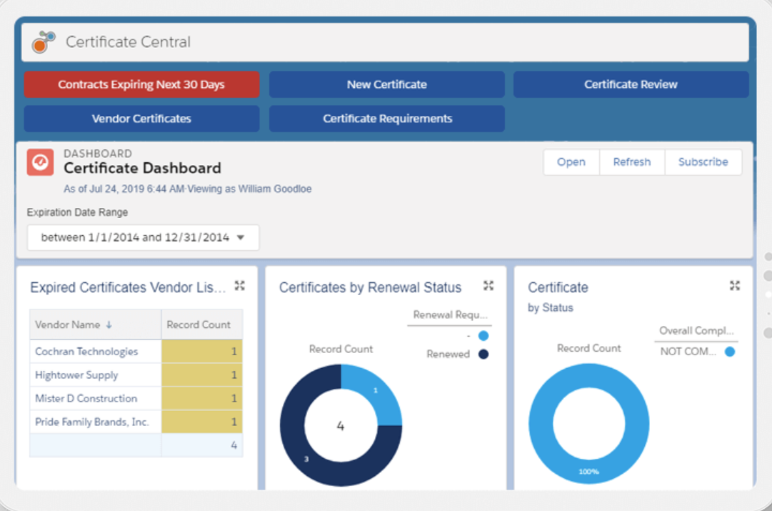Click the 100% donut chart segment
The width and height of the screenshot is (772, 511).
(x=589, y=472)
